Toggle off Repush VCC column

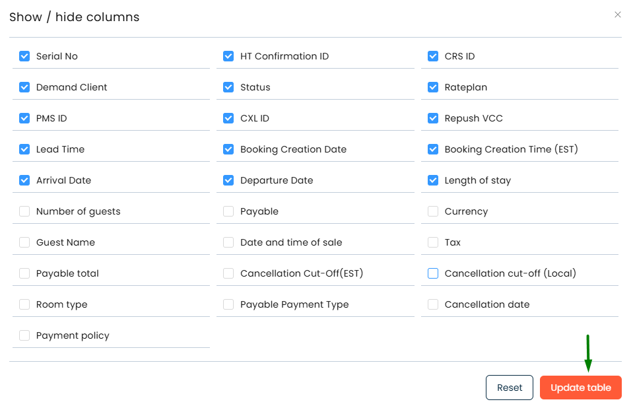tap(433, 118)
